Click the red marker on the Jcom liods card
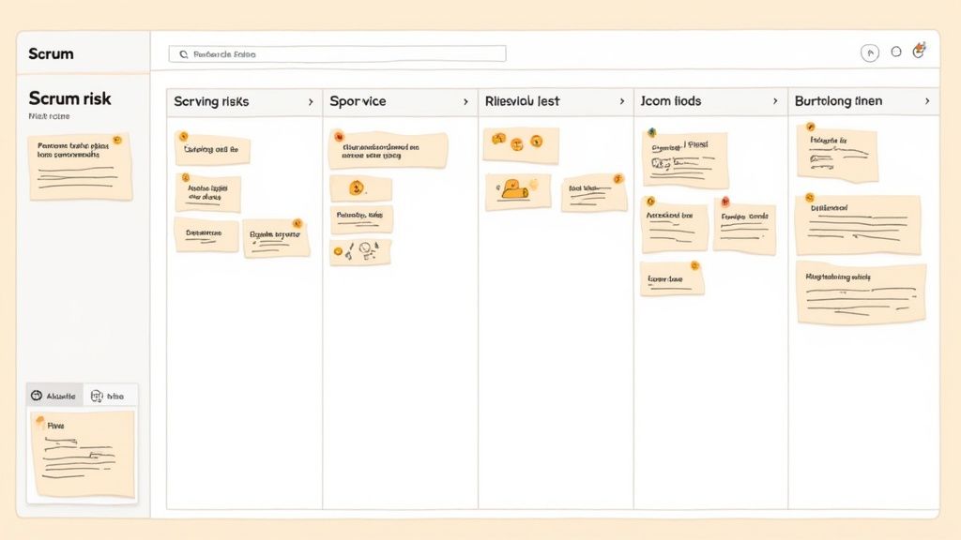 click(x=725, y=202)
